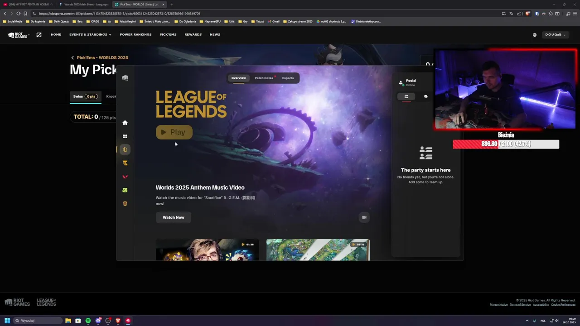Viewport: 580px width, 326px height.
Task: Open a new browser tab with plus
Action: click(x=172, y=5)
